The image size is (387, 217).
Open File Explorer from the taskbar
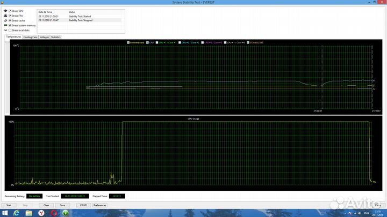point(28,213)
